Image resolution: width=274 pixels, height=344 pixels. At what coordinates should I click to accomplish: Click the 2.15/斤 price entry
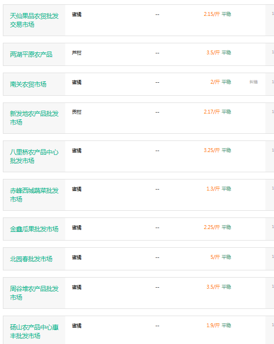click(x=212, y=14)
